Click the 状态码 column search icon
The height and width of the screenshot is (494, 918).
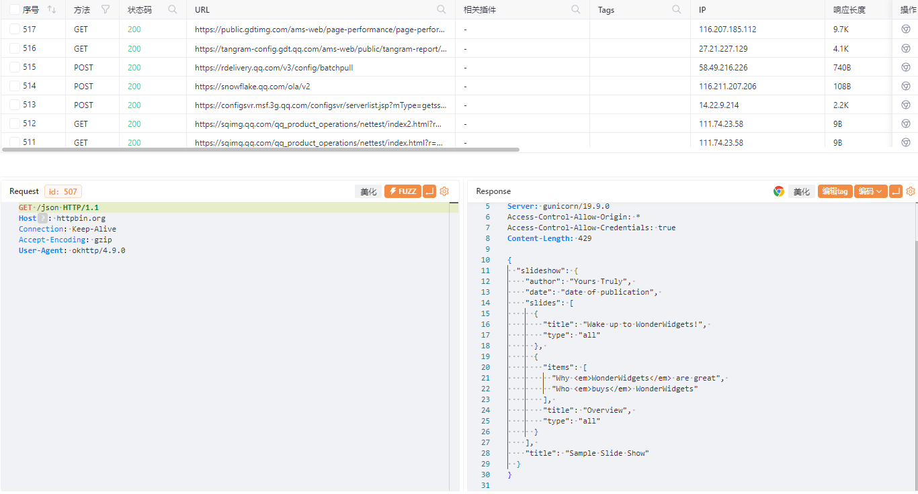pyautogui.click(x=173, y=9)
